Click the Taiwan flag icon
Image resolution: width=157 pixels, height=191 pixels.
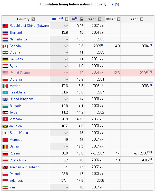tap(5, 26)
